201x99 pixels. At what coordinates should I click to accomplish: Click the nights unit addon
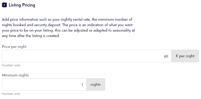coord(96,84)
